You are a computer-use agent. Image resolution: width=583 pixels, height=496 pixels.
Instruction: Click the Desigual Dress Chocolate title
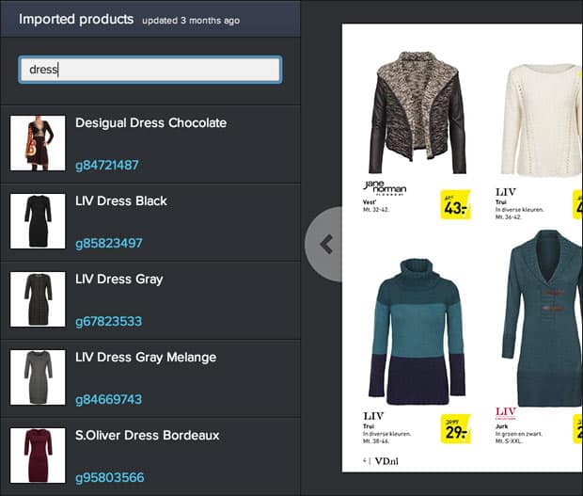[x=150, y=123]
